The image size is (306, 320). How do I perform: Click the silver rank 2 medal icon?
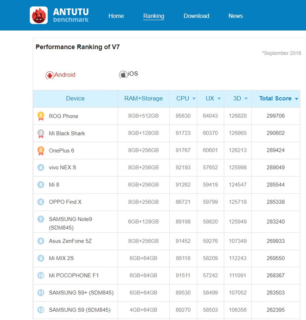41,133
